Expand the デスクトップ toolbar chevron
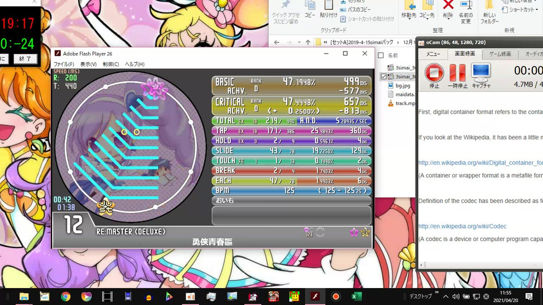This screenshot has width=543, height=305. point(437,293)
